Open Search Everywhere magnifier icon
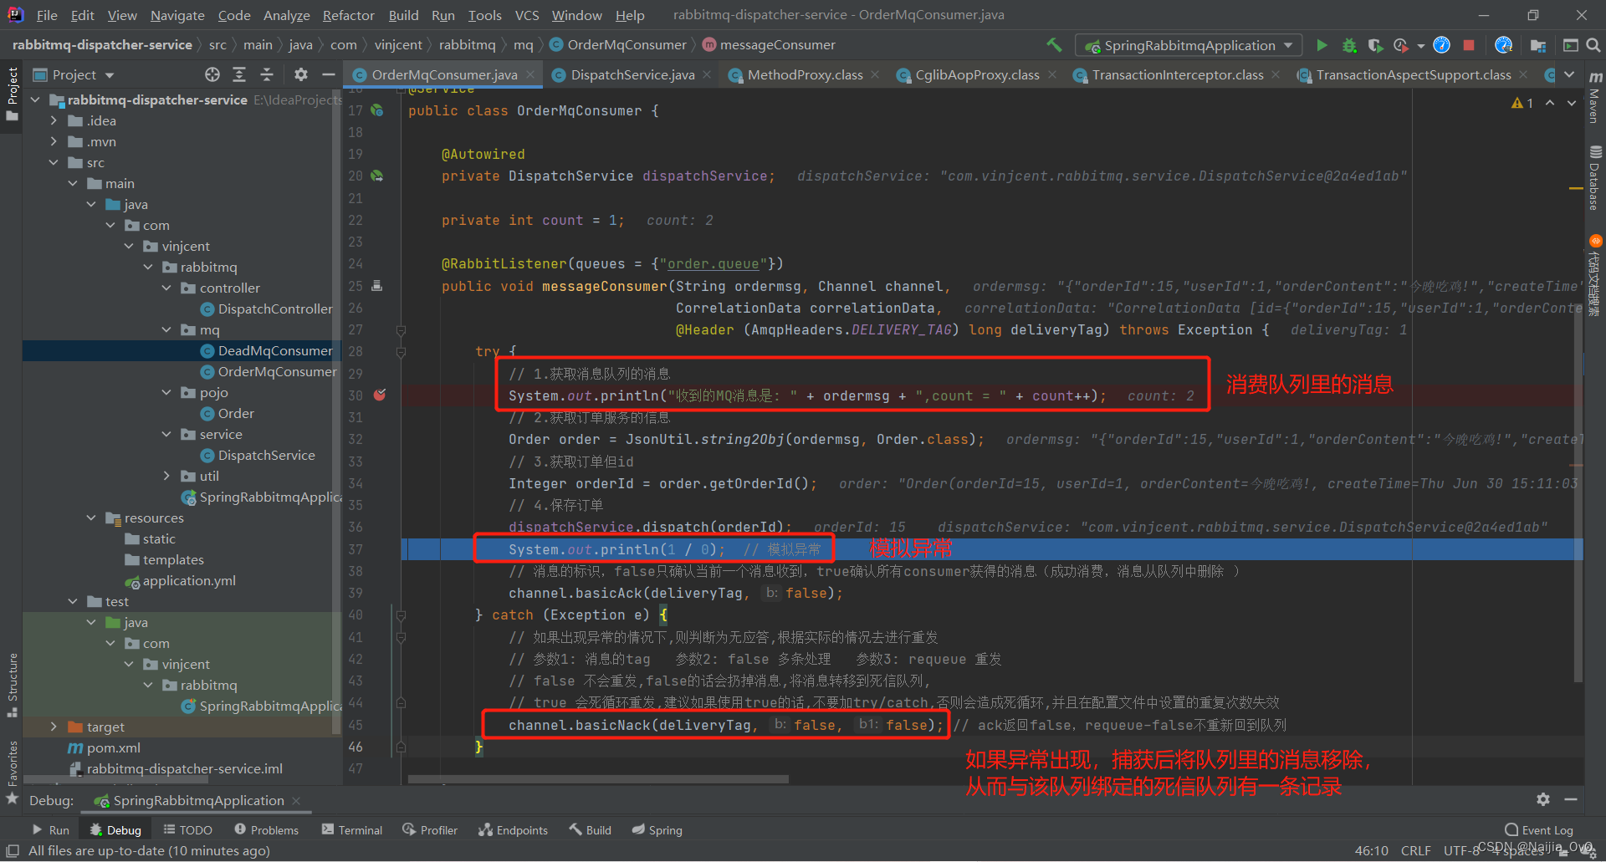1606x862 pixels. (1593, 45)
